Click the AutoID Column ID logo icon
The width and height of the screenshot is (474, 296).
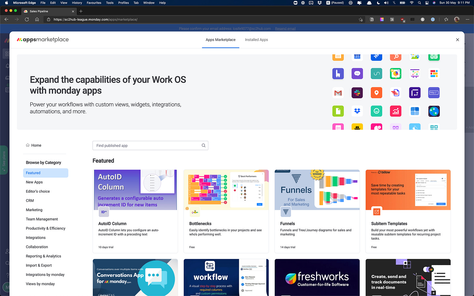coord(104,212)
